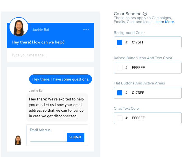Edit the Raised Button hex value FFFFFF
Image resolution: width=185 pixels, height=163 pixels.
coord(138,68)
